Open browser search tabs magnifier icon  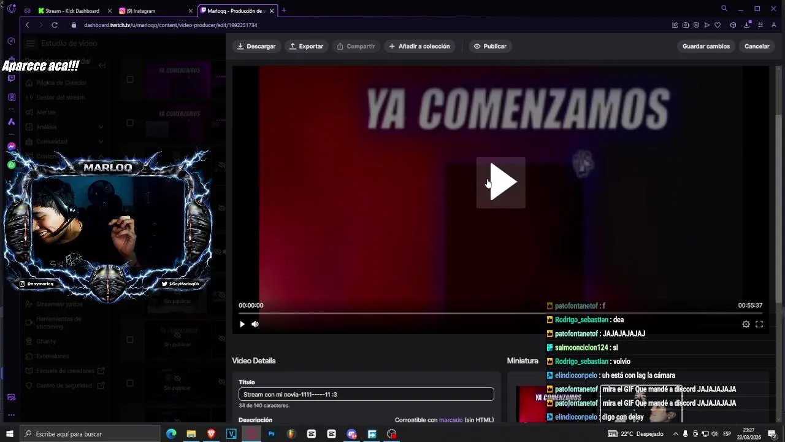point(724,9)
